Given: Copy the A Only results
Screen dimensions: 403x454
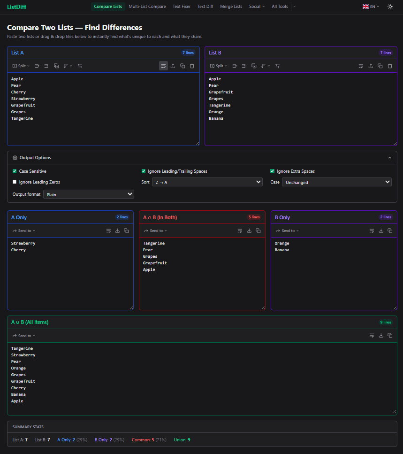Looking at the screenshot, I should pos(126,231).
